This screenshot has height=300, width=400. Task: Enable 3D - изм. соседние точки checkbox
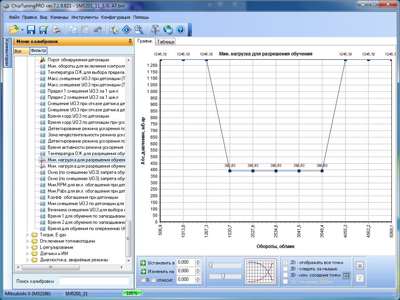286,275
